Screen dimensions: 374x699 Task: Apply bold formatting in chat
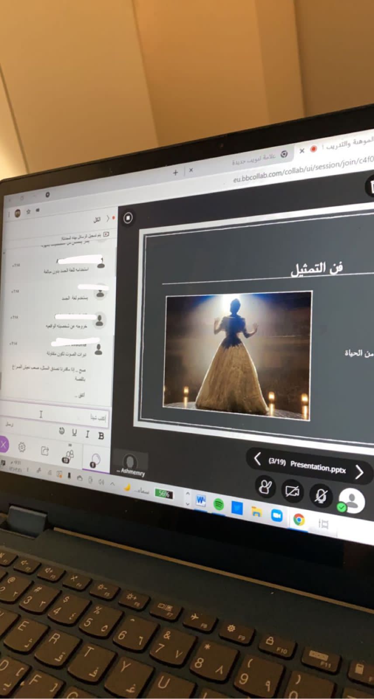[x=101, y=436]
